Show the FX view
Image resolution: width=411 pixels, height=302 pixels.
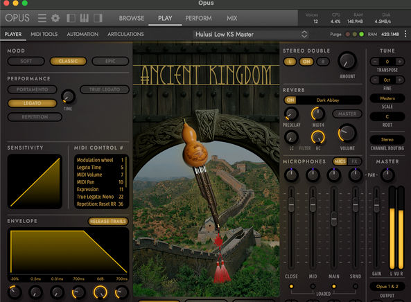click(354, 161)
